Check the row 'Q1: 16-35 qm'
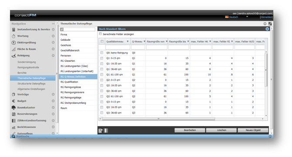The height and width of the screenshot is (157, 292). [x=102, y=63]
